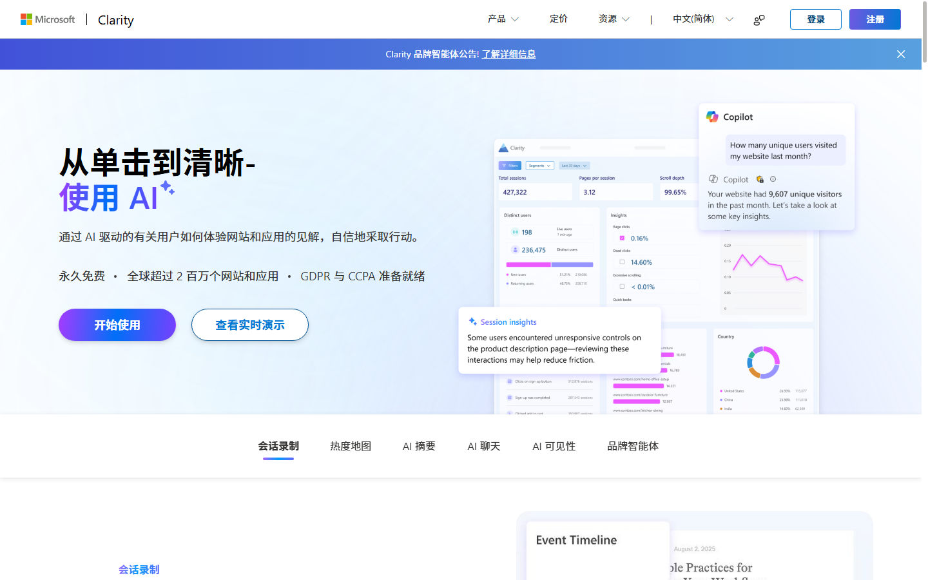Click the new versus returning users bar

550,264
